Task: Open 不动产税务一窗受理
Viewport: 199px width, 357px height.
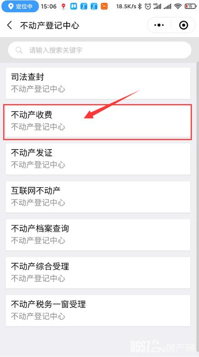Action: tap(98, 311)
